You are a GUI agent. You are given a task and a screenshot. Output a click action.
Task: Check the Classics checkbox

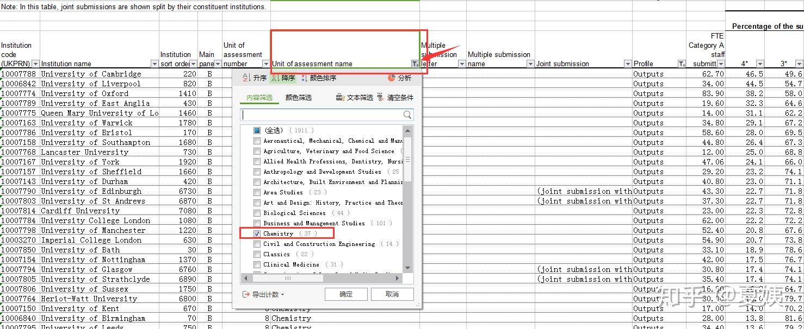(x=257, y=255)
